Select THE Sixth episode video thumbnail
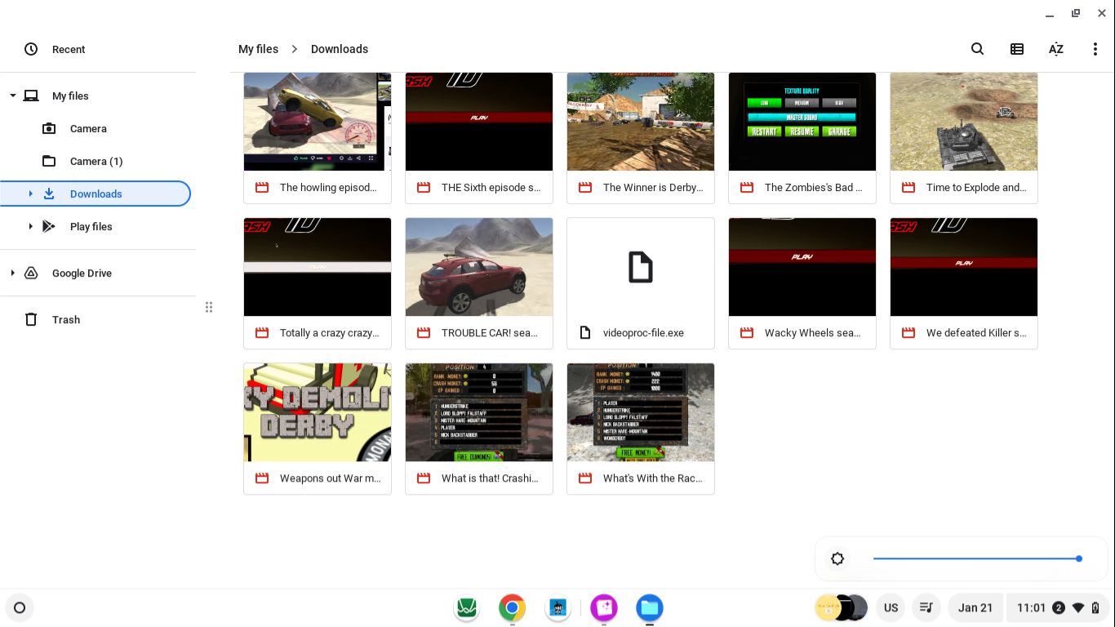The height and width of the screenshot is (627, 1115). click(x=479, y=122)
